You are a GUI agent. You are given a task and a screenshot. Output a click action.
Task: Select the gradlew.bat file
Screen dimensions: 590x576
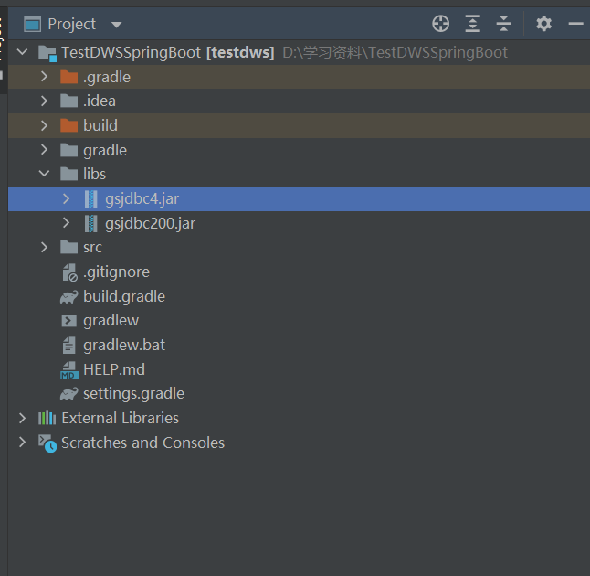point(123,345)
